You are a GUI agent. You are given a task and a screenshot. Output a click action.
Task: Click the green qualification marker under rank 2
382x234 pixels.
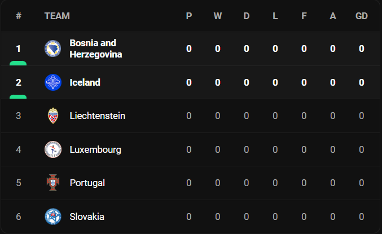[x=18, y=96]
